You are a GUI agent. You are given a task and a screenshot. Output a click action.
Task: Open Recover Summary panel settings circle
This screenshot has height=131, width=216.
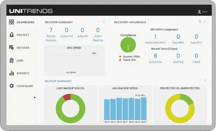tap(103, 22)
